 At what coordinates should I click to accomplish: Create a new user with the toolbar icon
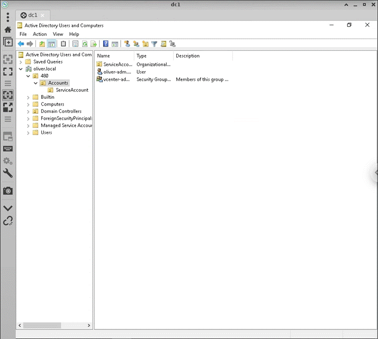(x=127, y=44)
